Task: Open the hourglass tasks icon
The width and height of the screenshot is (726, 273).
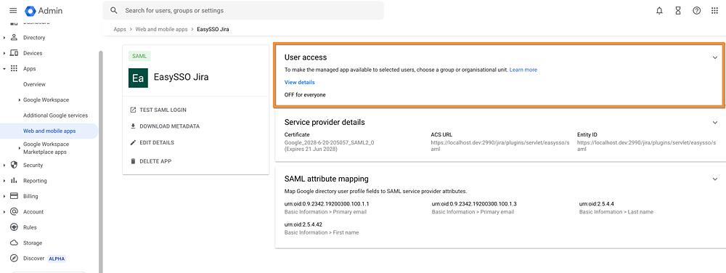Action: tap(678, 11)
